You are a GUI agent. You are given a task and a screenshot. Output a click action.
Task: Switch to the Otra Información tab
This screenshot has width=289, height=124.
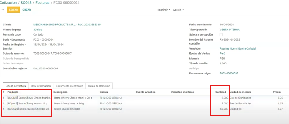pyautogui.click(x=41, y=86)
